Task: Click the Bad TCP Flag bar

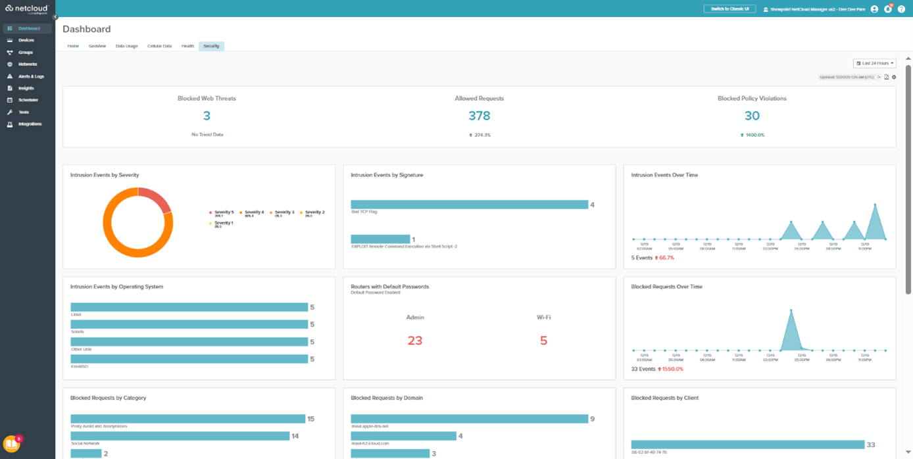Action: (x=469, y=205)
